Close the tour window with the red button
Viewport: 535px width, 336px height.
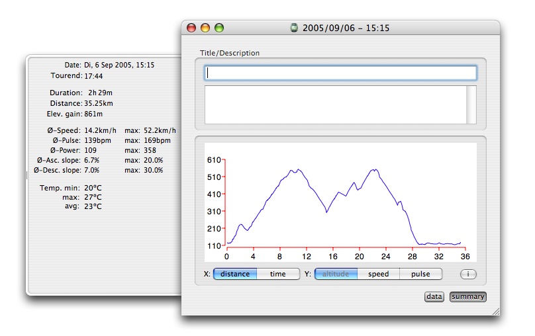click(x=191, y=28)
